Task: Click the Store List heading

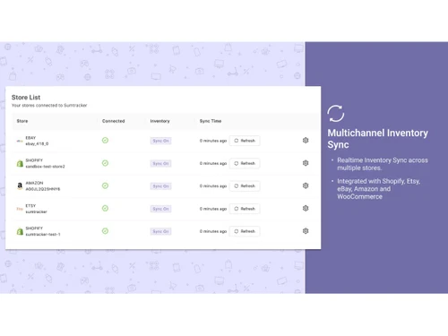Action: point(26,98)
